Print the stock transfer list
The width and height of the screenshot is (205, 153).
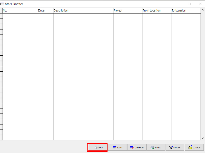click(x=156, y=148)
